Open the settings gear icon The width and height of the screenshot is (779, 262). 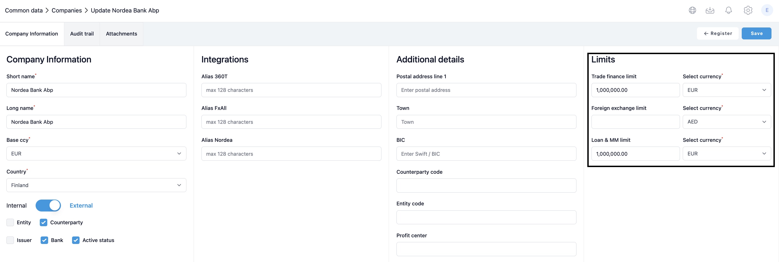(748, 10)
